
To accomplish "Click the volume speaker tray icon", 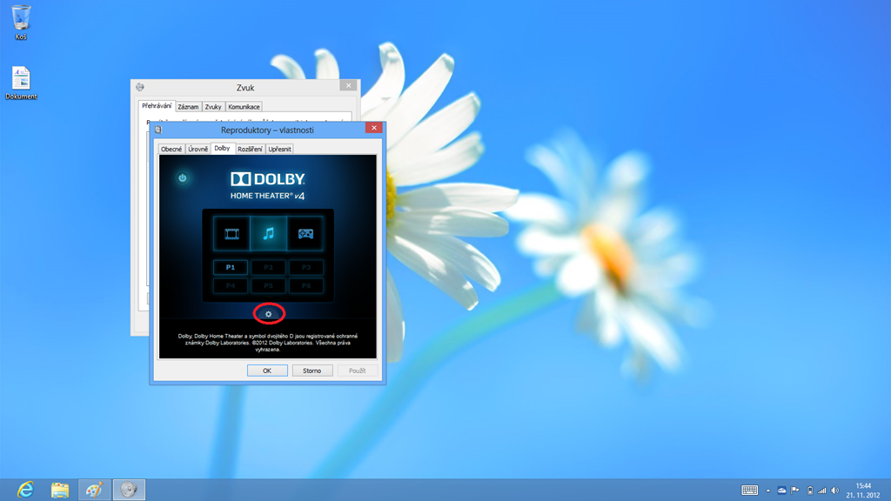I will tap(834, 491).
